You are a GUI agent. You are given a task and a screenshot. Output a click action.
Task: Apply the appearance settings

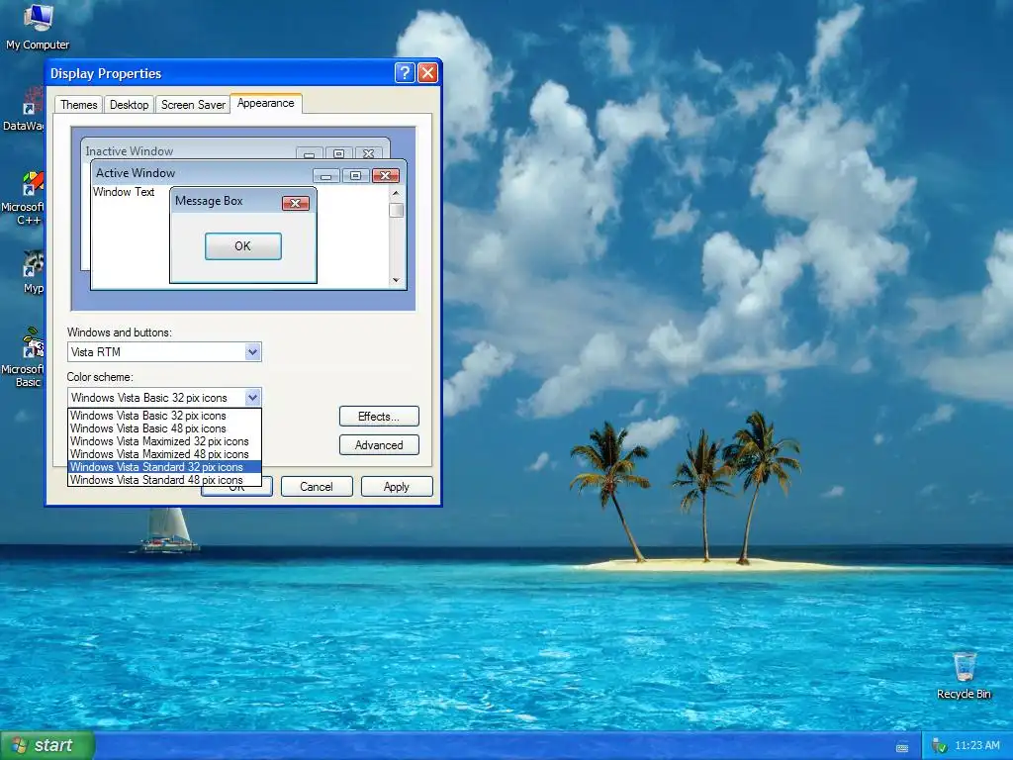coord(397,487)
